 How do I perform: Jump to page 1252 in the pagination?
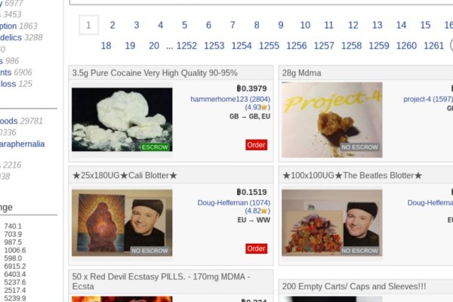pyautogui.click(x=186, y=45)
